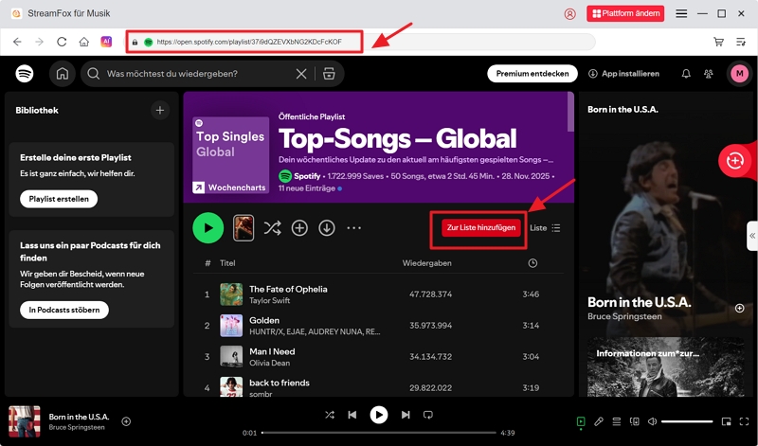This screenshot has width=758, height=446.
Task: Select the Man I Need track
Action: tap(378, 357)
